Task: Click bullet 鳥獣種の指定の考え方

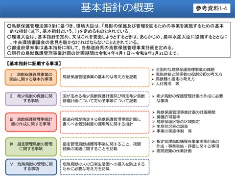Action: point(175,79)
